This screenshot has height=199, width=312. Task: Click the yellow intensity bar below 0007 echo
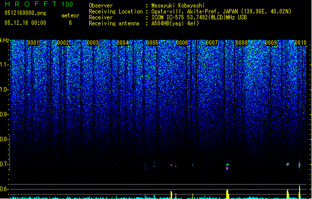[228, 194]
